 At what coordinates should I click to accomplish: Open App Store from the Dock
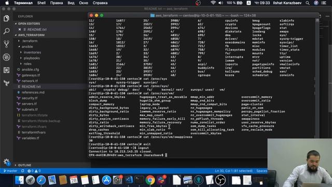point(106,180)
